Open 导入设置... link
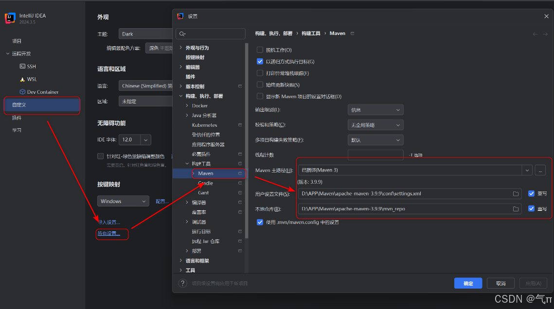Image resolution: width=554 pixels, height=309 pixels. click(x=109, y=222)
